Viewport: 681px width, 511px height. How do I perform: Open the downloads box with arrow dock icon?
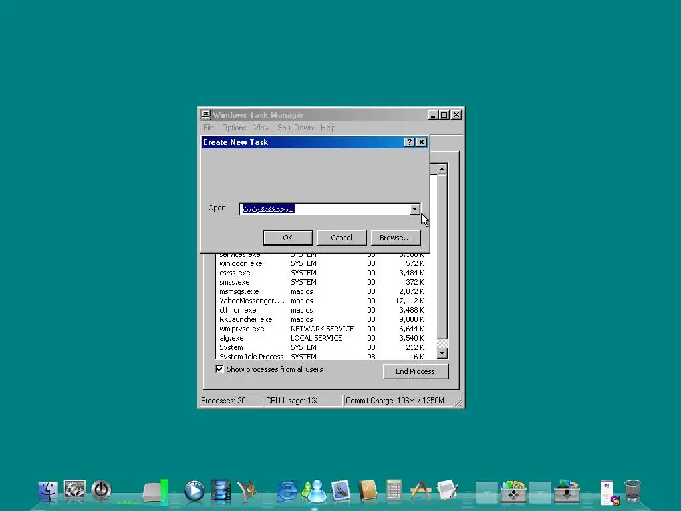pyautogui.click(x=567, y=492)
